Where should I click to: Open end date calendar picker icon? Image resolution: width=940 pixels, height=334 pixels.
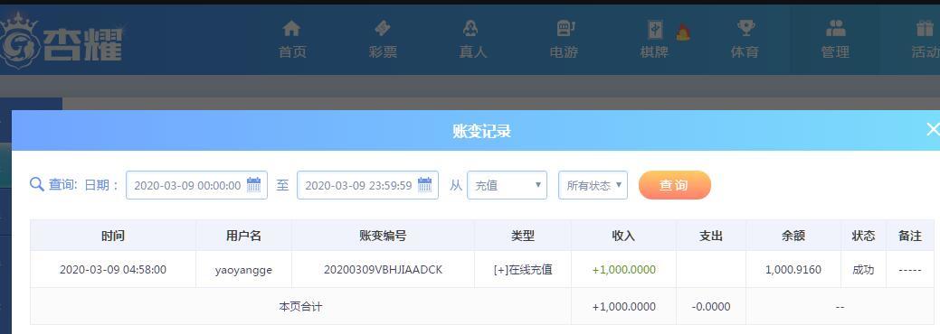(x=424, y=184)
